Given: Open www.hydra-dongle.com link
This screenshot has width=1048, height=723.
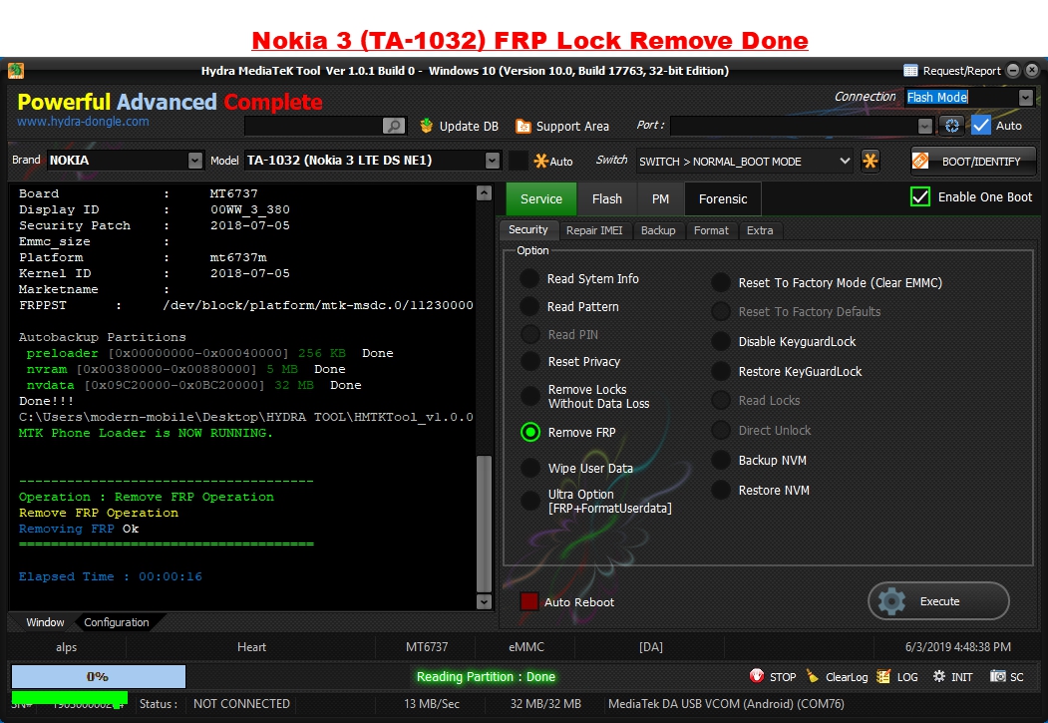Looking at the screenshot, I should pyautogui.click(x=83, y=122).
